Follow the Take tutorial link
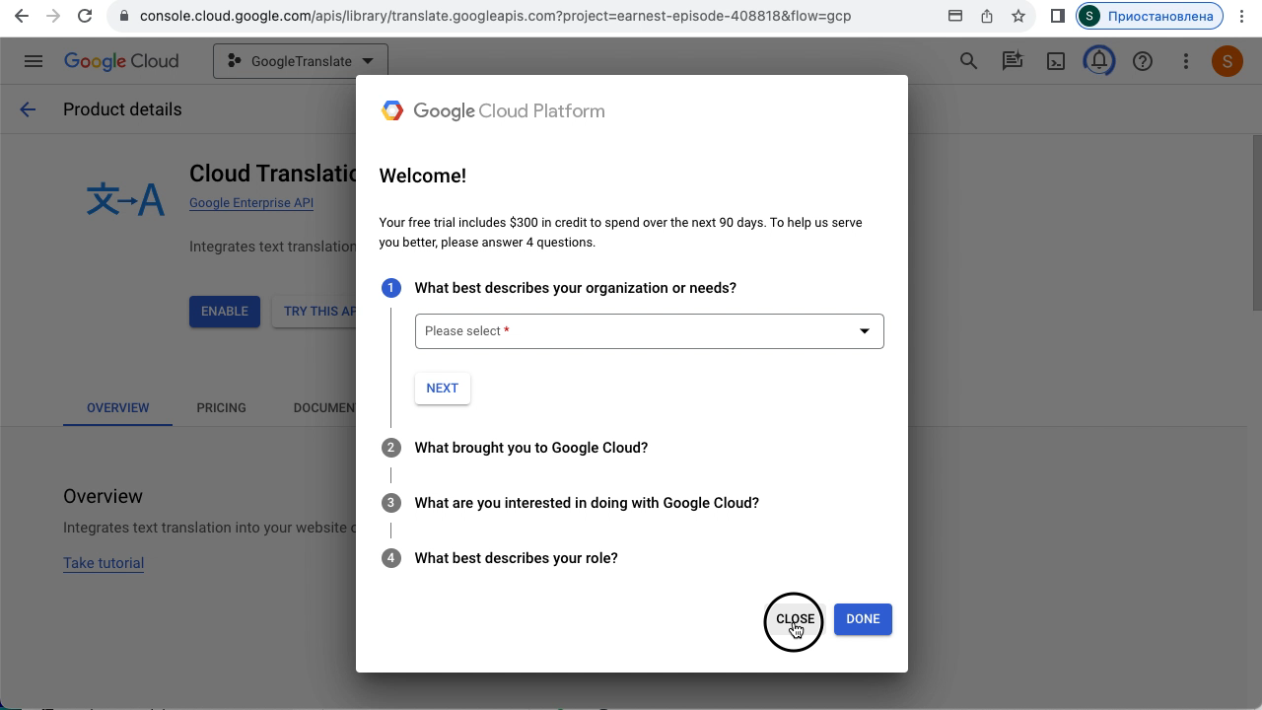 104,563
